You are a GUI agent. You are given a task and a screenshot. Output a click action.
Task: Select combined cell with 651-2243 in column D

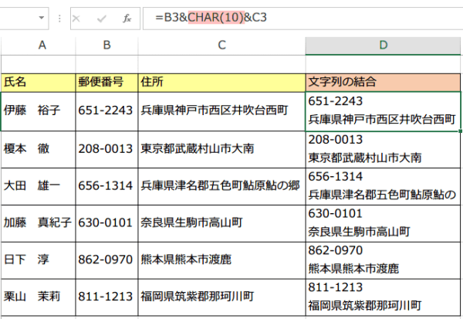click(x=383, y=111)
